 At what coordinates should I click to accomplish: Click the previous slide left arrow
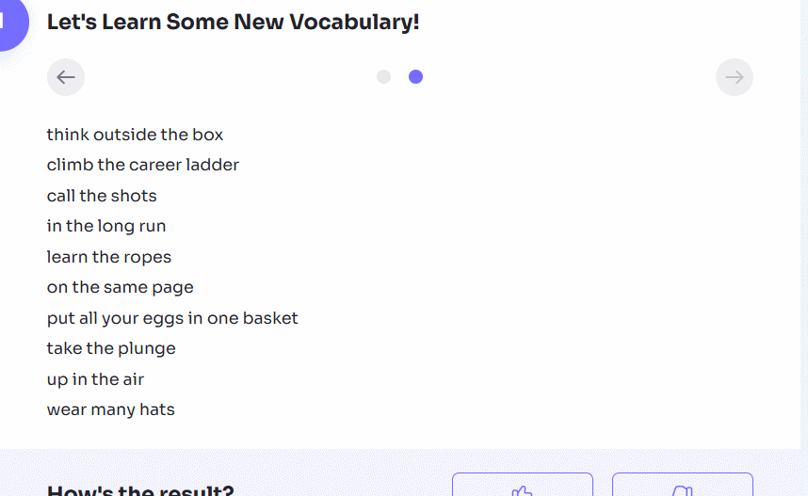[66, 77]
